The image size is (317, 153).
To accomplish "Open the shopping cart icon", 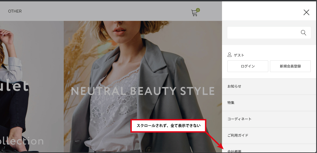I will point(195,13).
